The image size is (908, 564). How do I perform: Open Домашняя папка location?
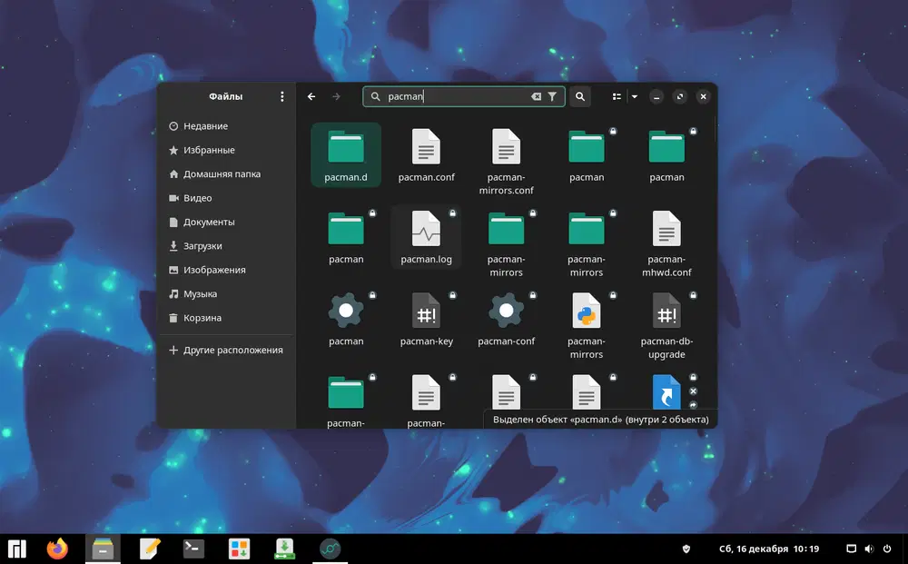tap(222, 173)
